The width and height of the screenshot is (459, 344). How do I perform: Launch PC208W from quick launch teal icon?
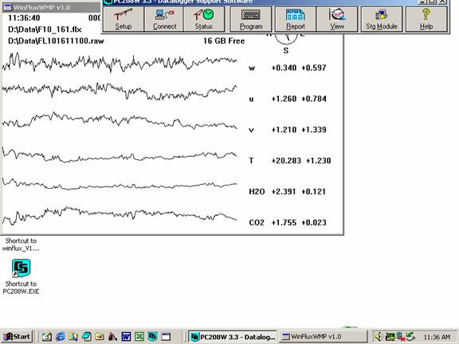[x=152, y=337]
